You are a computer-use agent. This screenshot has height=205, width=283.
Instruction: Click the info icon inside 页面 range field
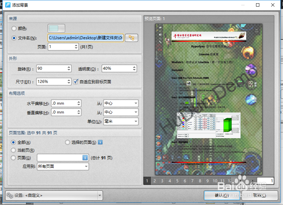point(85,158)
